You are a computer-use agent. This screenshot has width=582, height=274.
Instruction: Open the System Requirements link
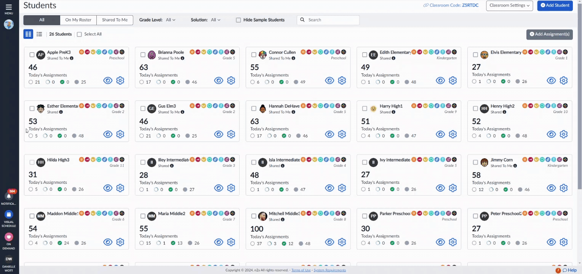(330, 270)
